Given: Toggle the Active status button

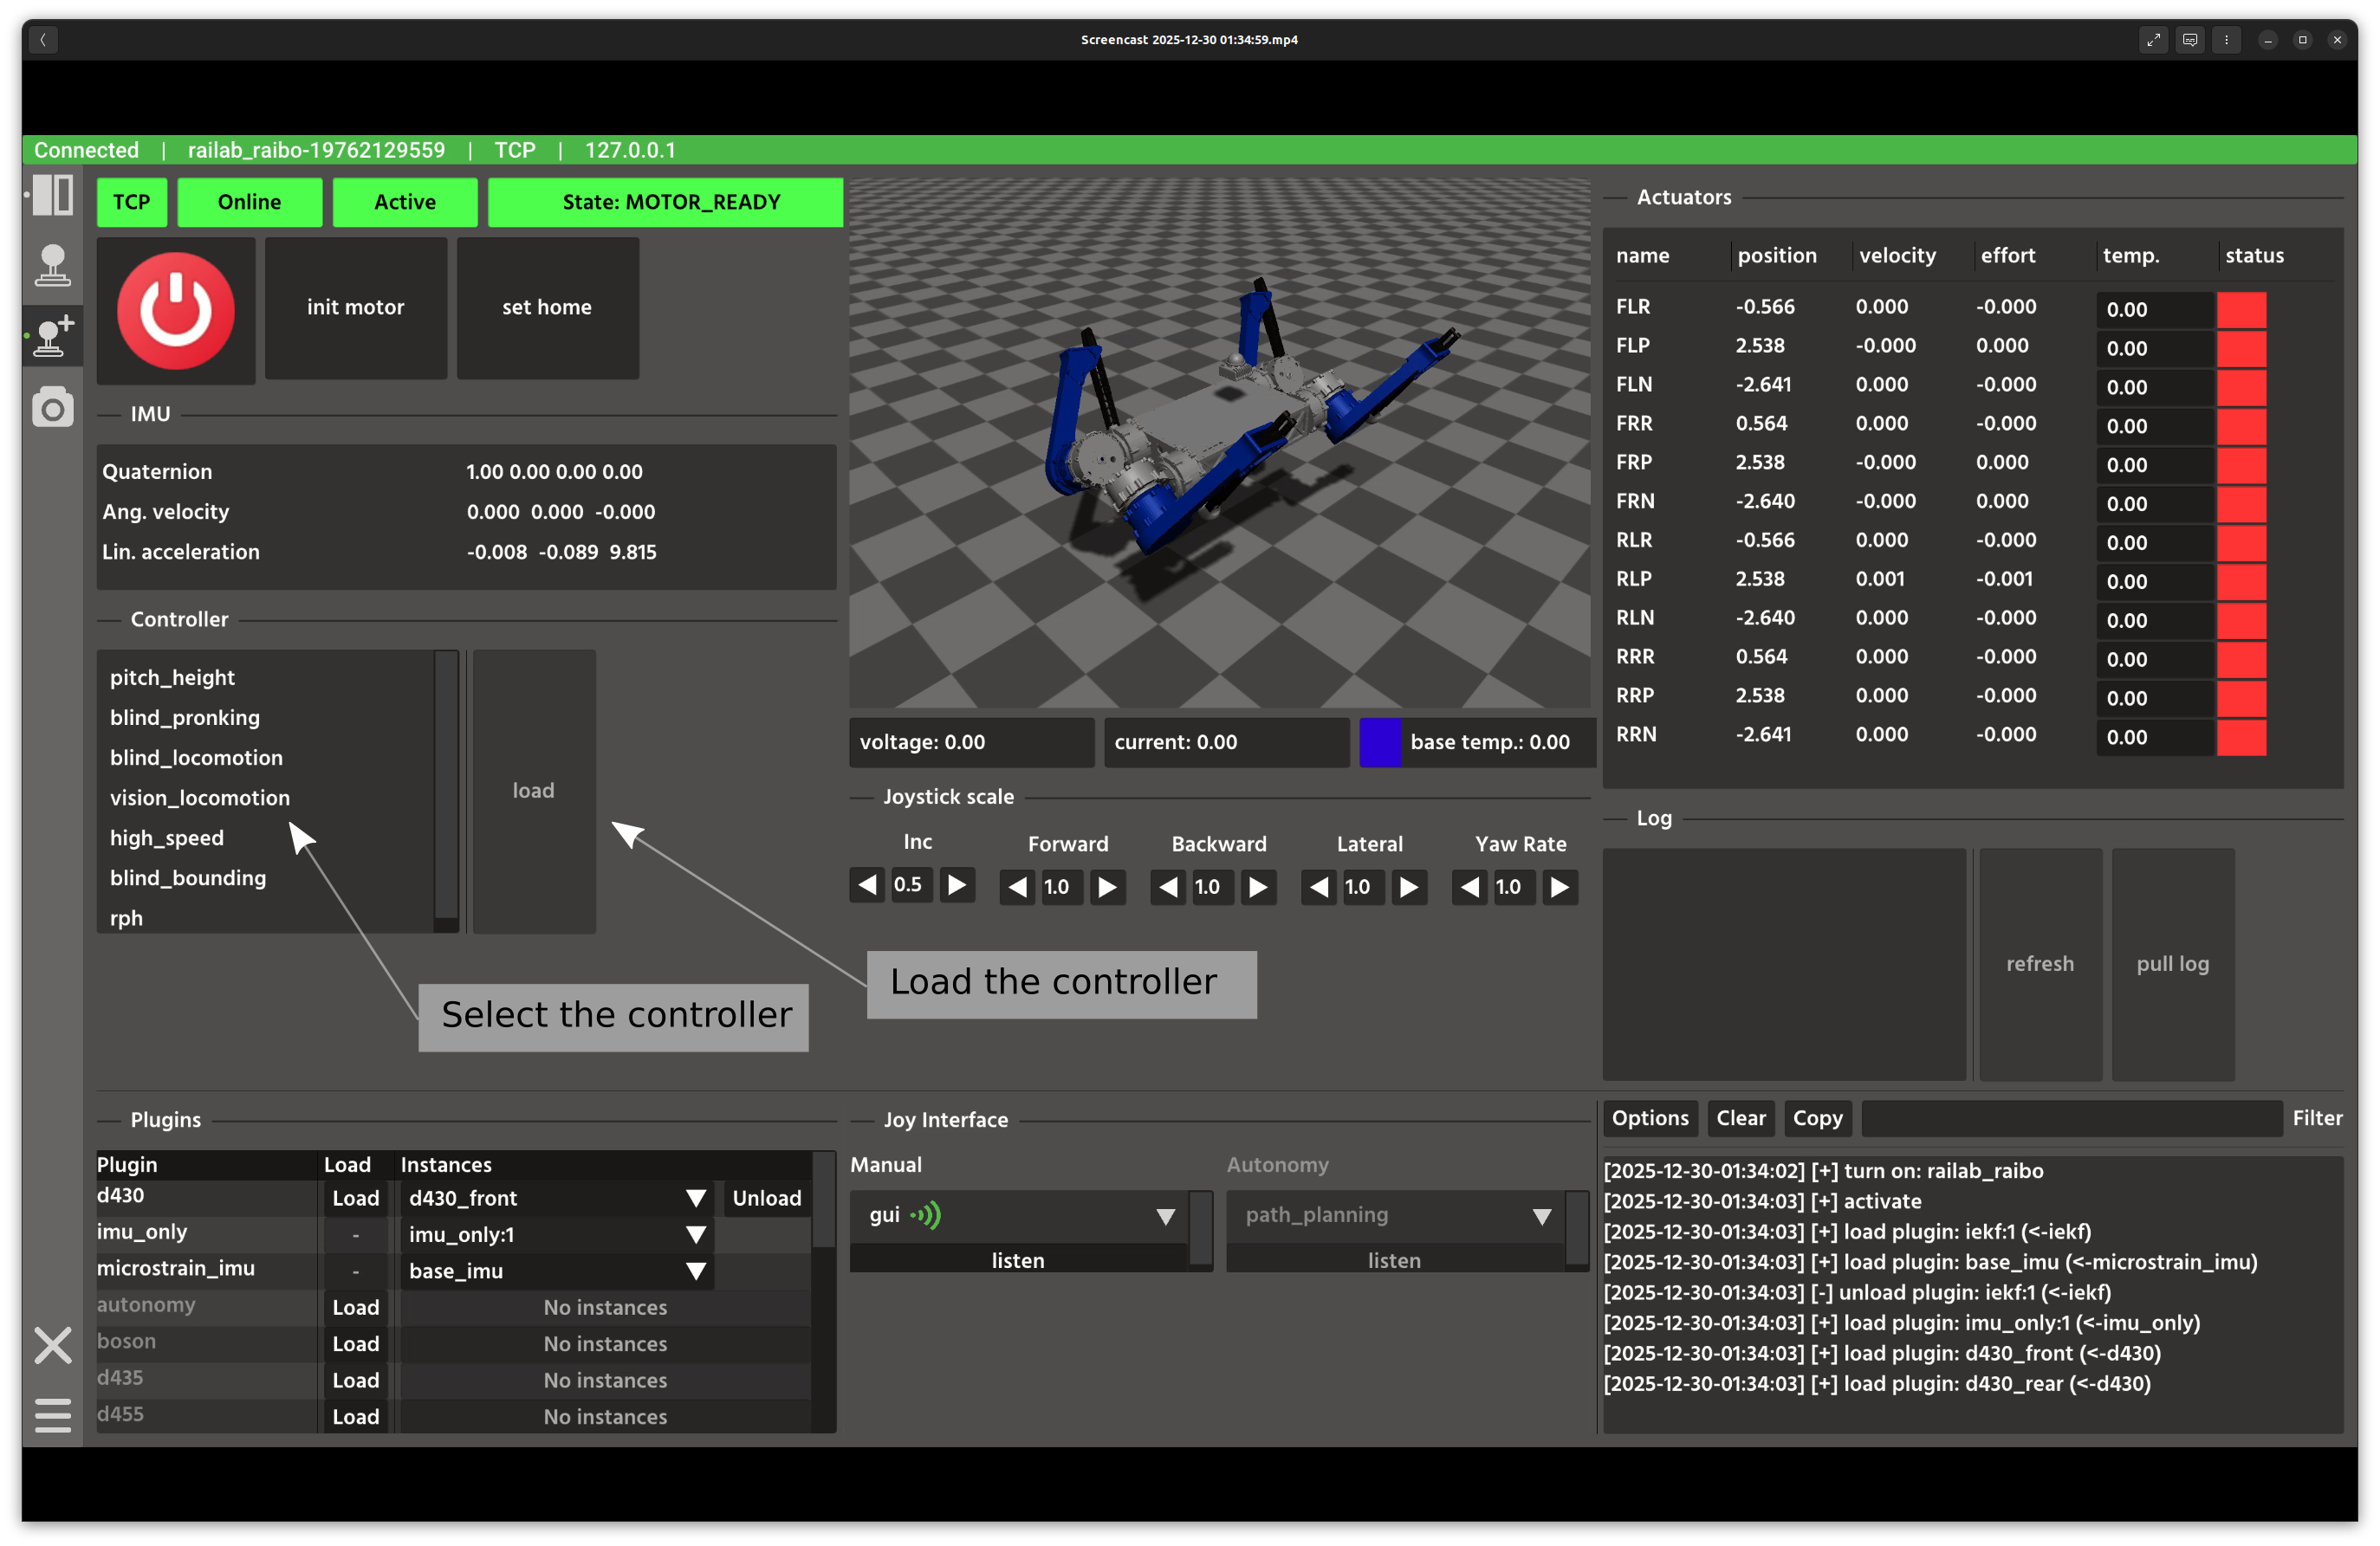Looking at the screenshot, I should point(404,202).
